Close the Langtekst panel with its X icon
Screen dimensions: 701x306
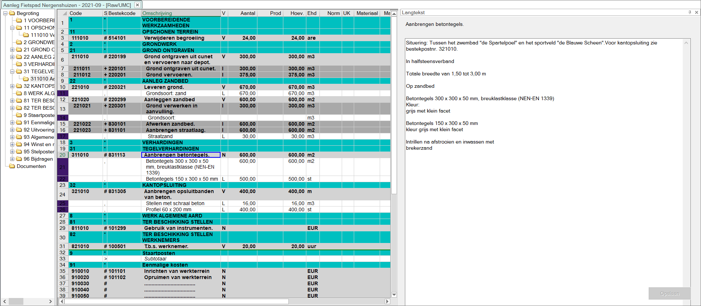(x=697, y=12)
